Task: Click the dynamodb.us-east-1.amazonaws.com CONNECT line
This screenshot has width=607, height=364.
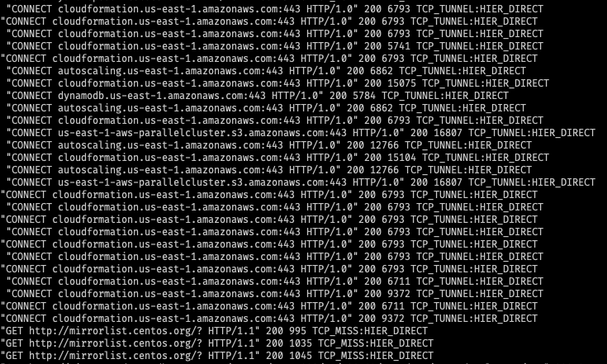Action: 257,96
